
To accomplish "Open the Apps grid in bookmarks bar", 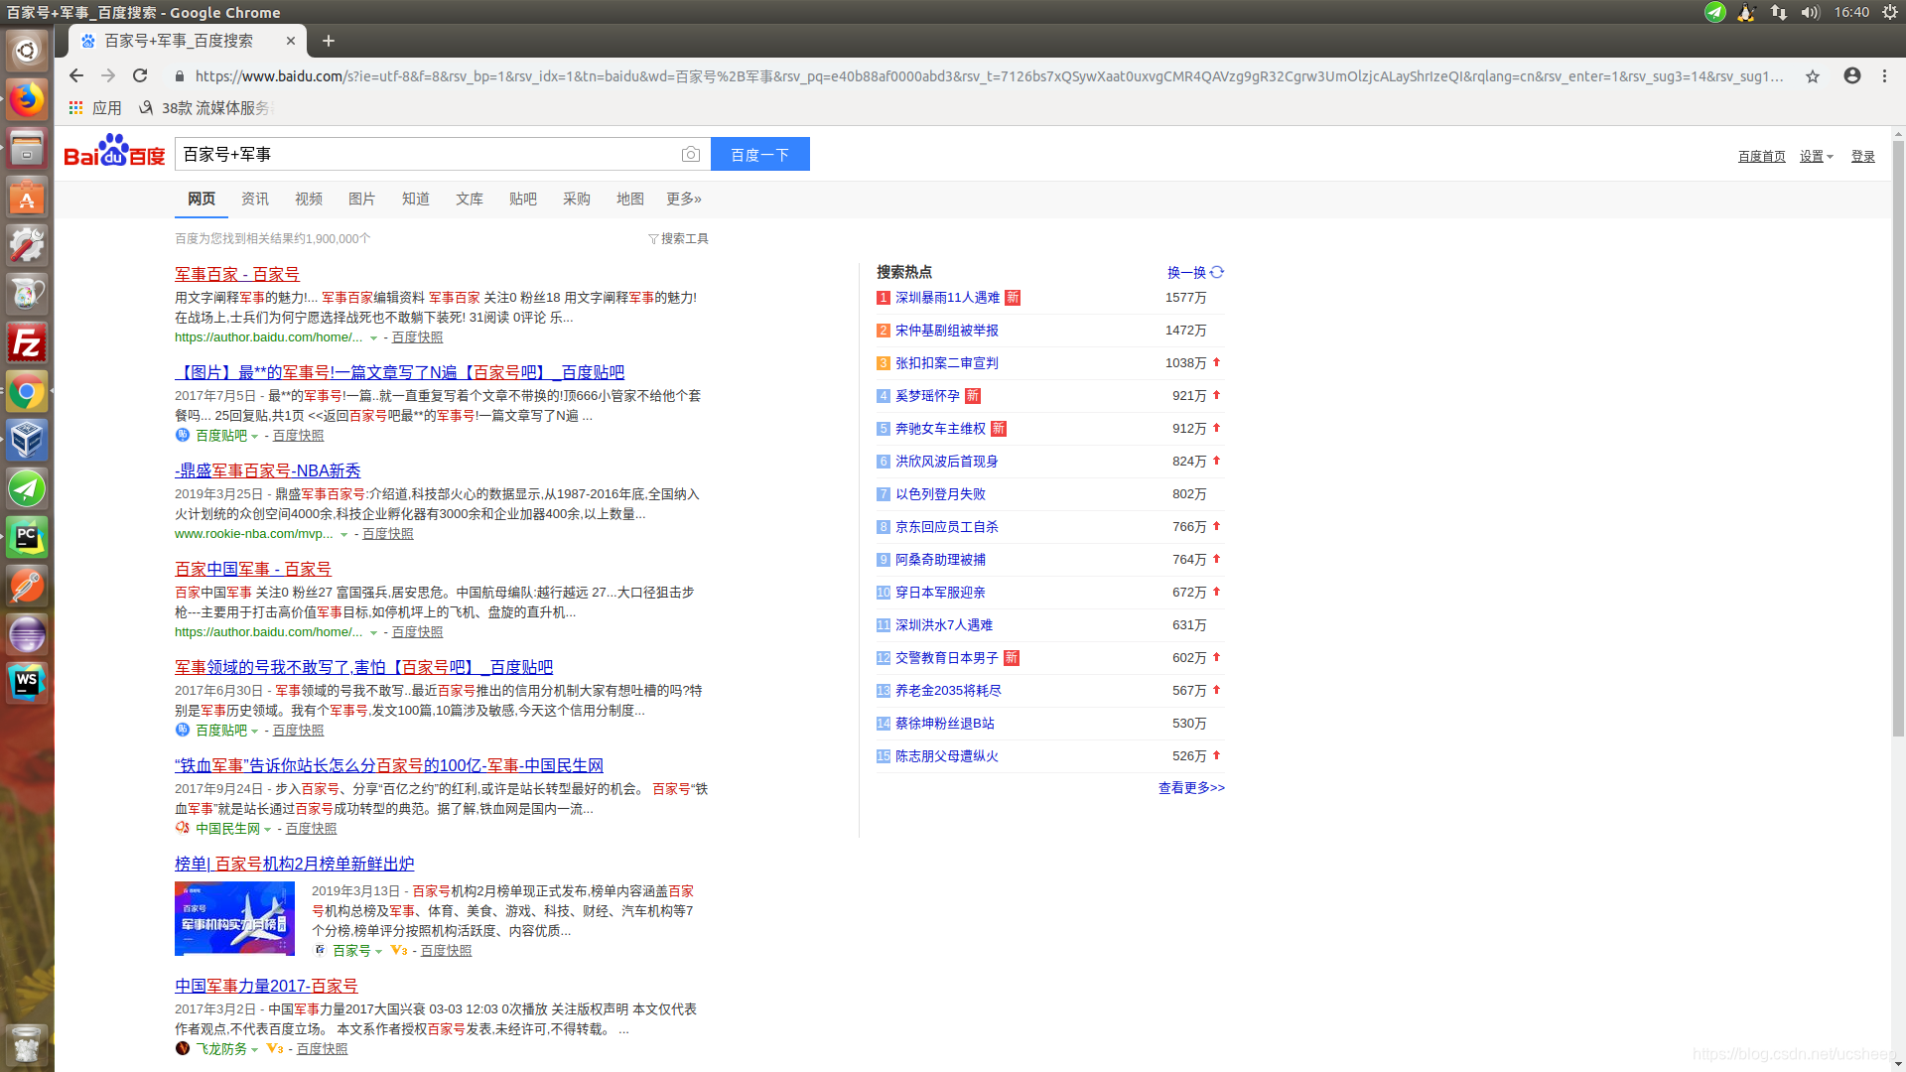I will pyautogui.click(x=95, y=107).
